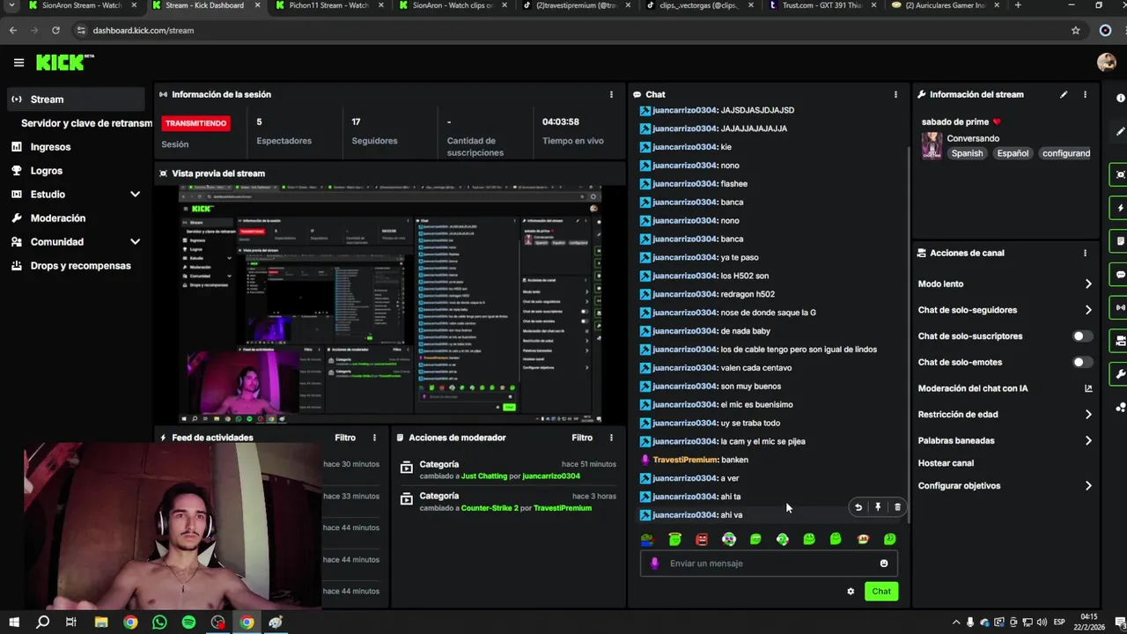Expand Palabras baneadas options
The image size is (1127, 634).
point(1088,440)
